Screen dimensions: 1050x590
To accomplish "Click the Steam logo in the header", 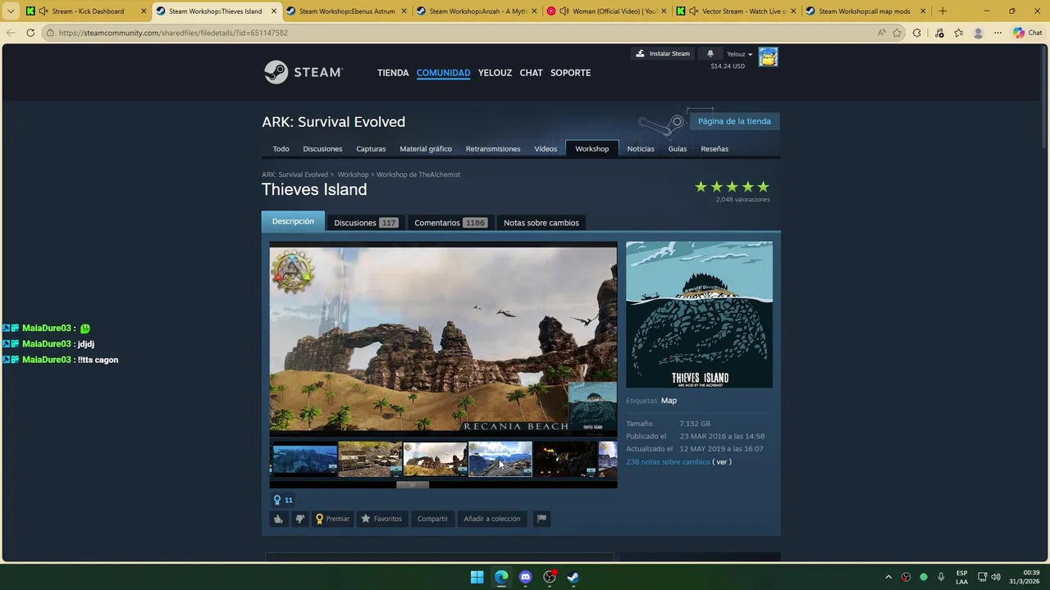I will click(x=303, y=72).
